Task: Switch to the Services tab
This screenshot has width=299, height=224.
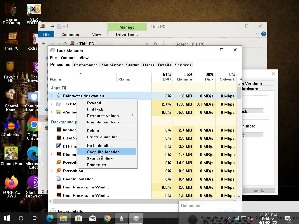Action: pyautogui.click(x=183, y=65)
